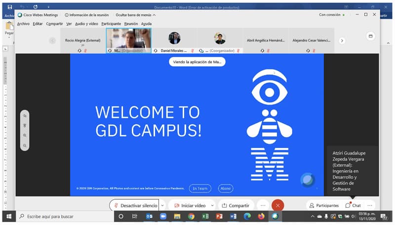Screen dimensions: 395x225
Task: Open Cortana circle icon on taskbar
Action: click(x=121, y=216)
